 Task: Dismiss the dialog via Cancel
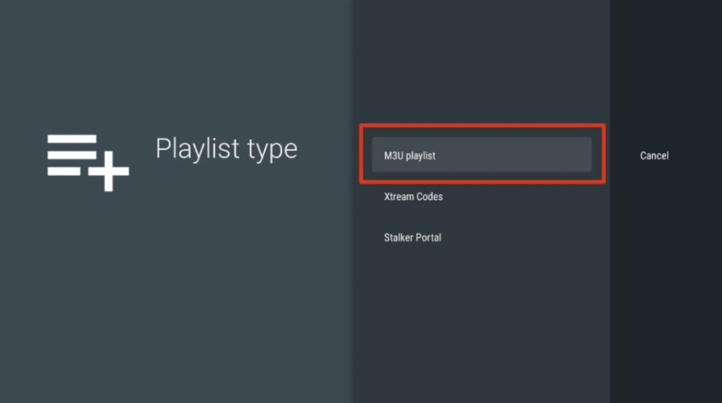click(654, 156)
